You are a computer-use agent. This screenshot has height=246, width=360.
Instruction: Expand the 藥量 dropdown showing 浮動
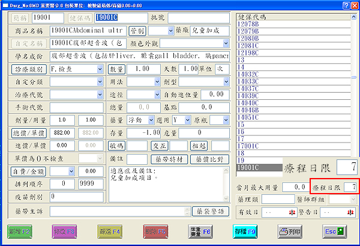[x=140, y=120]
